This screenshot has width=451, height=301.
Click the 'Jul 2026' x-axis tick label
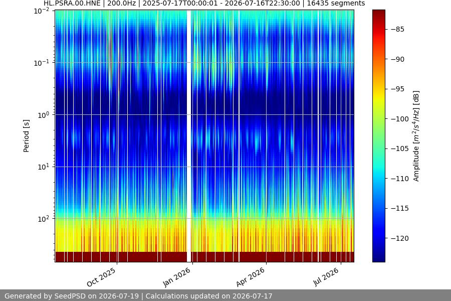click(326, 276)
